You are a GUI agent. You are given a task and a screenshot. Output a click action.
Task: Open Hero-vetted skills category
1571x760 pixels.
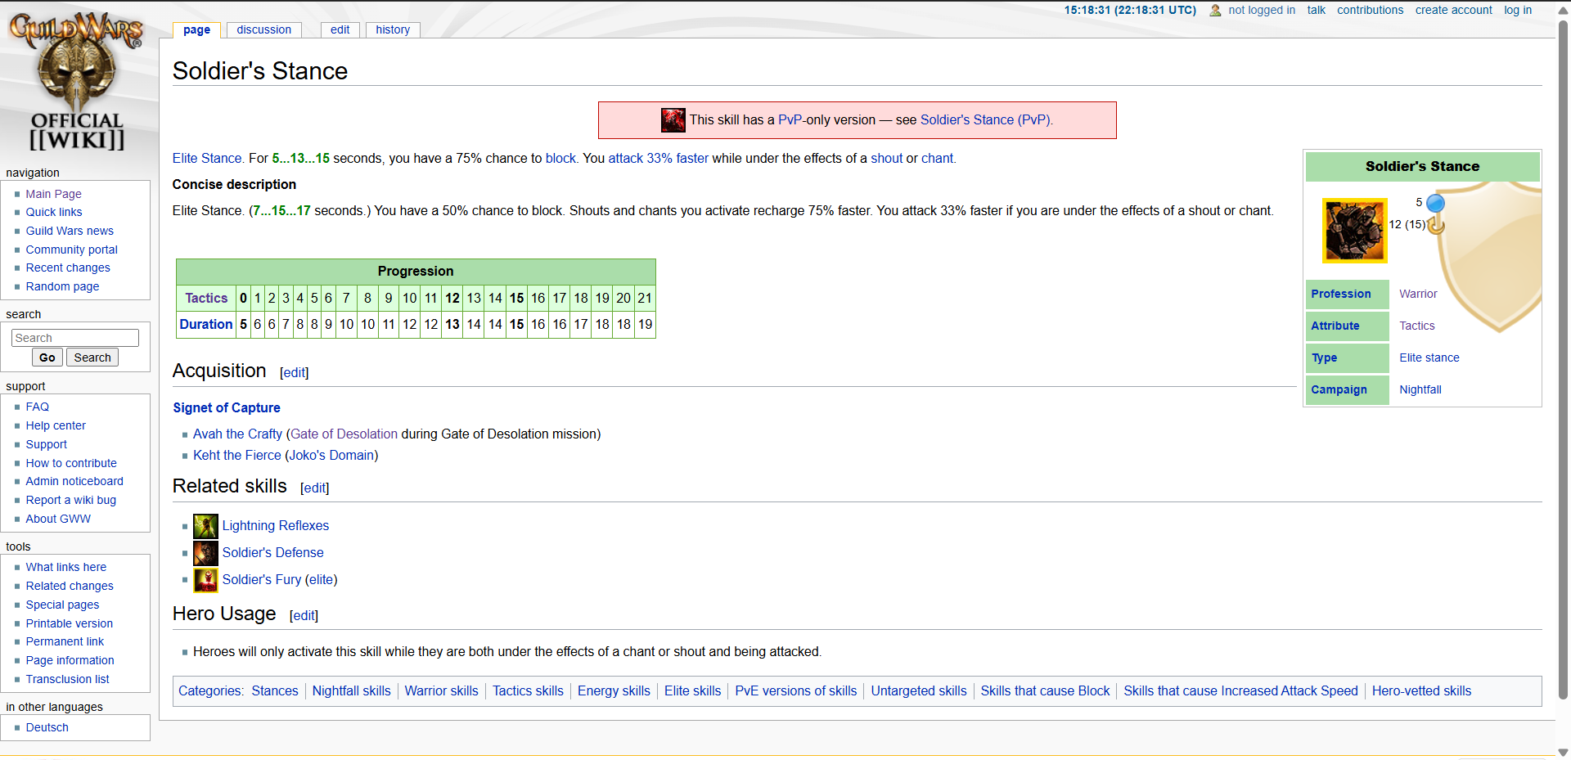(1421, 690)
